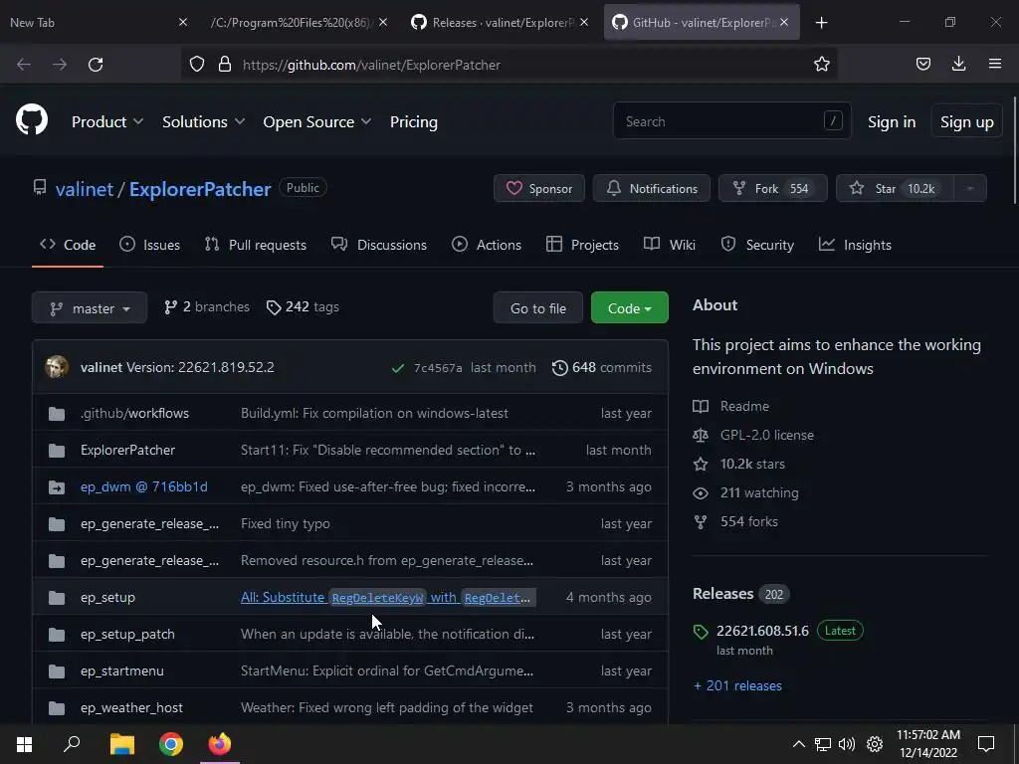This screenshot has width=1019, height=764.
Task: Click the Sign up button
Action: click(x=966, y=121)
